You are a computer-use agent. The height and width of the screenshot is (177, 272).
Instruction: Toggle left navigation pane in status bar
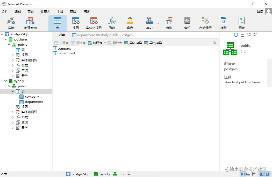tap(262, 174)
